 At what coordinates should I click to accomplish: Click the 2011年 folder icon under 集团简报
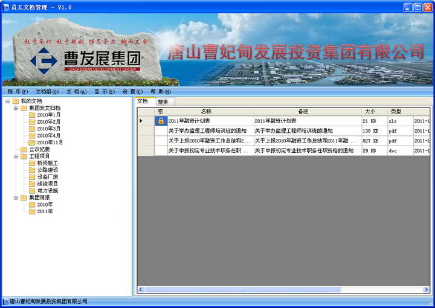32,211
